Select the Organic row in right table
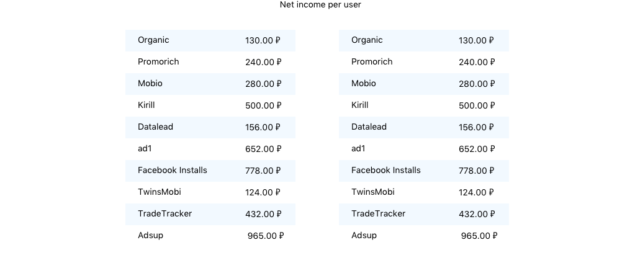 (x=423, y=40)
